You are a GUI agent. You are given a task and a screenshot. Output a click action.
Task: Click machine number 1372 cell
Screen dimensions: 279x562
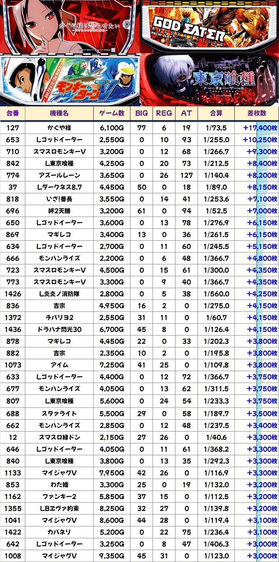(13, 318)
